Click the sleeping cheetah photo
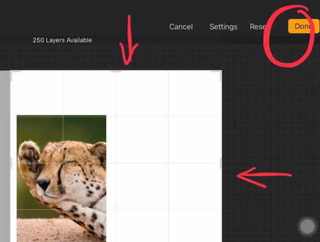The width and height of the screenshot is (320, 242). pos(61,179)
